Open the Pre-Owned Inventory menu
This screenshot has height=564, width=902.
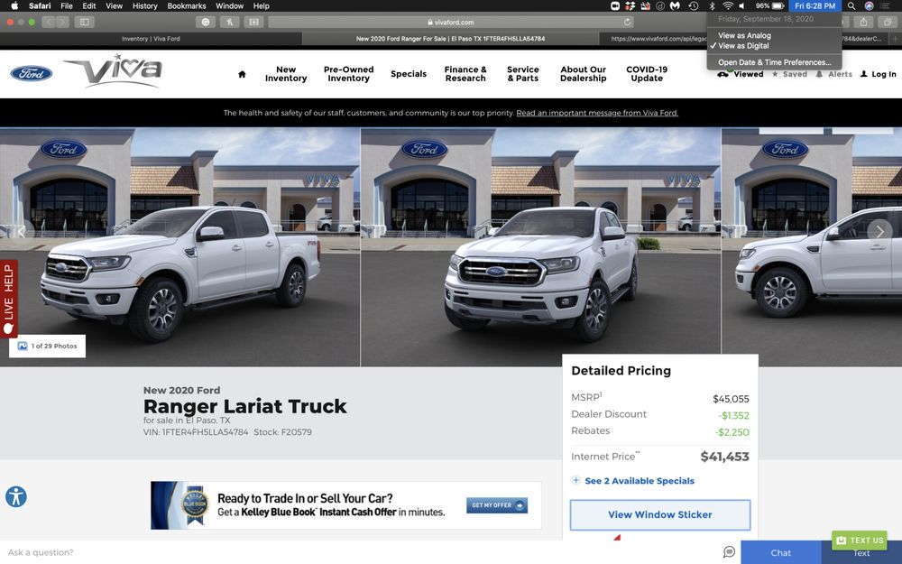tap(348, 74)
